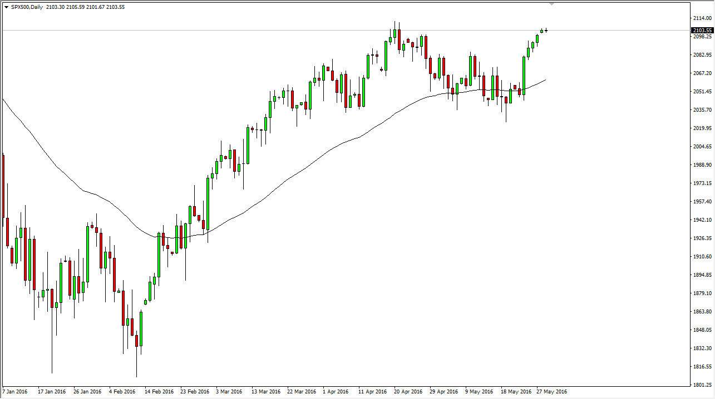The height and width of the screenshot is (399, 715).
Task: Click the high value 2105.59 in header
Action: point(76,7)
